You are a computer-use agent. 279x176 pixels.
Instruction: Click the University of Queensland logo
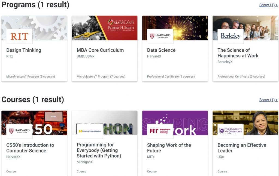point(231,131)
